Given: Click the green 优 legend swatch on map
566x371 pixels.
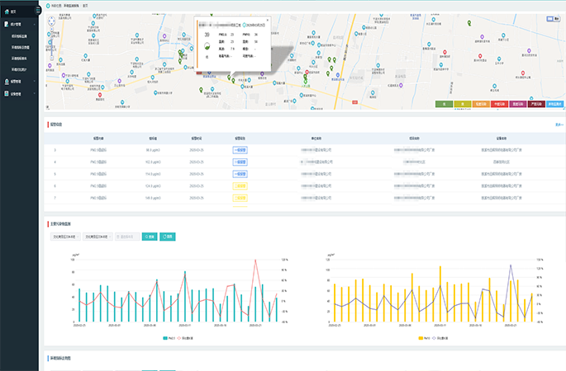Looking at the screenshot, I should click(444, 105).
